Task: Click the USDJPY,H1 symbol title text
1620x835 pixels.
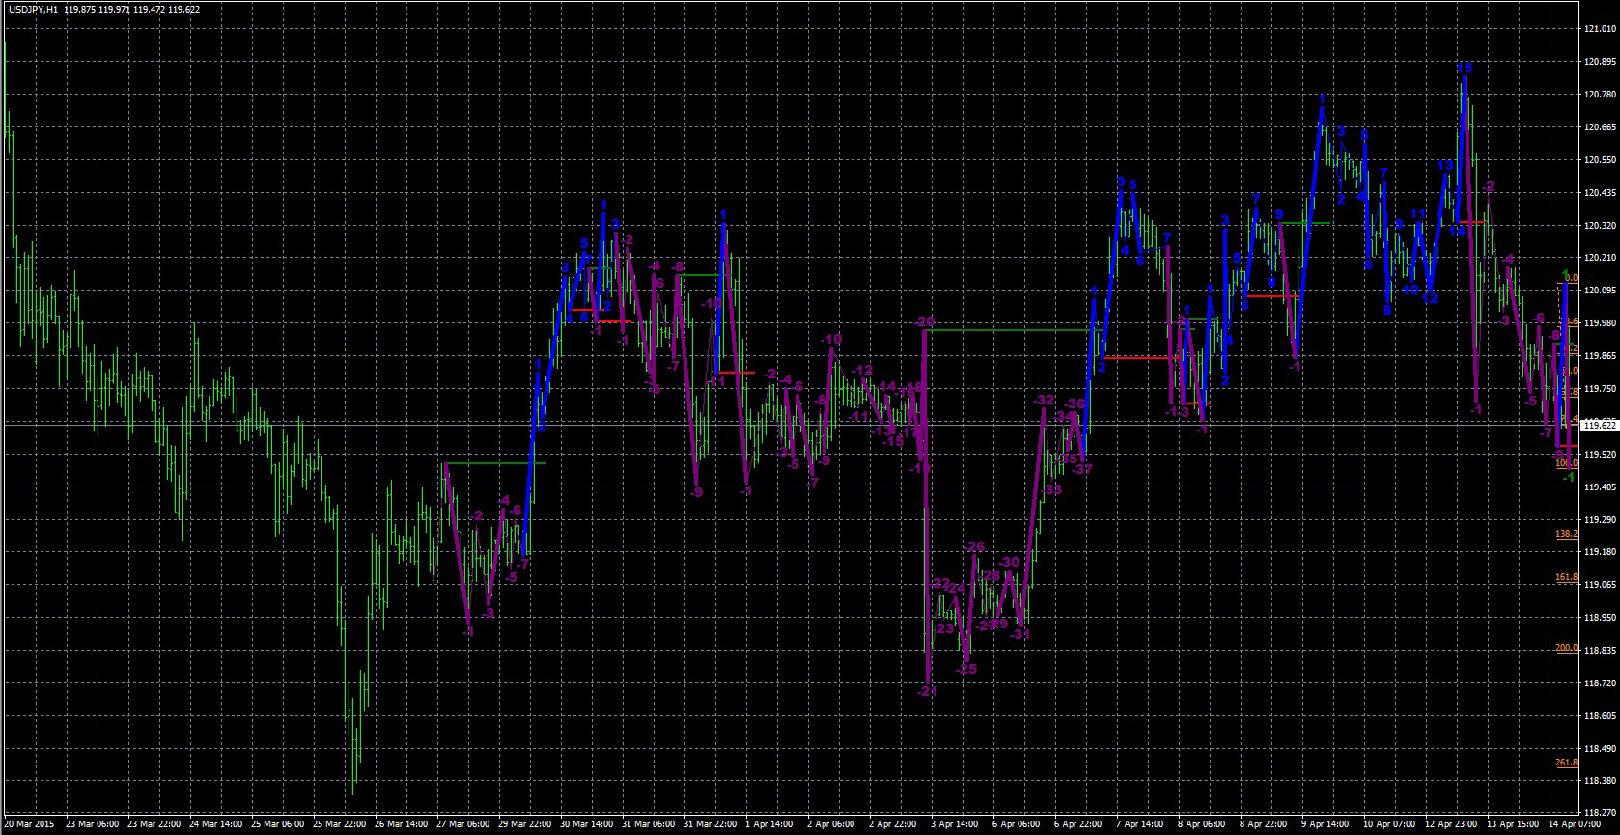Action: tap(32, 9)
